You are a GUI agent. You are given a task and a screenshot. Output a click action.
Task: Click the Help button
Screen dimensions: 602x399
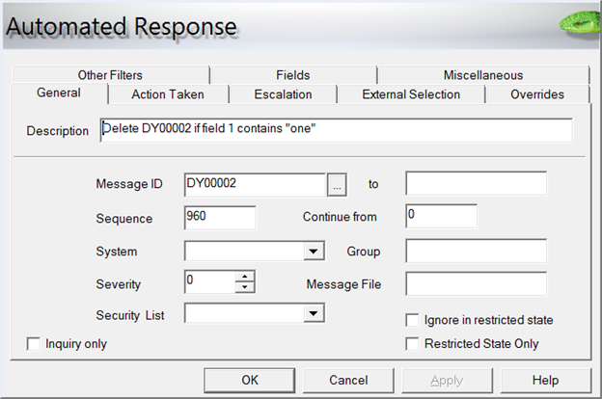tap(545, 380)
